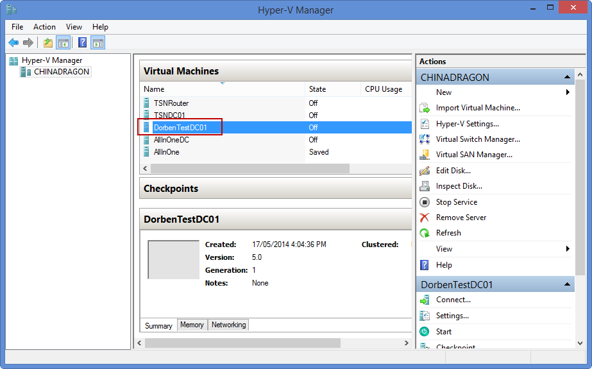Click the DorbenTestDC01 preview thumbnail

pyautogui.click(x=173, y=259)
